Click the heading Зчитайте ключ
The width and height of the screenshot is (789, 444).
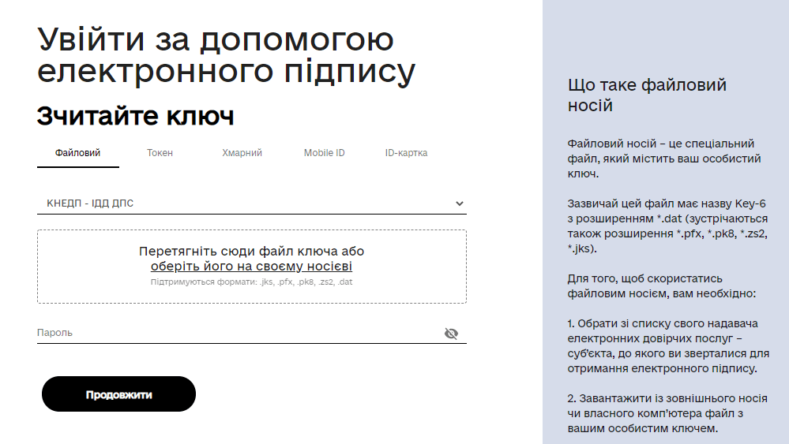tap(135, 117)
